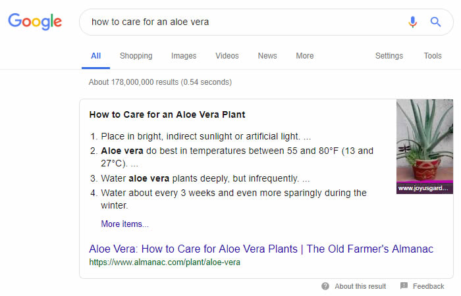Click the About this result link
This screenshot has height=296, width=461.
(360, 286)
